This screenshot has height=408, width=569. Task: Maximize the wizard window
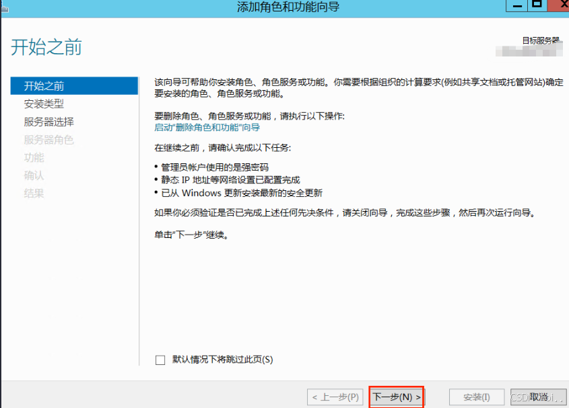(x=537, y=5)
